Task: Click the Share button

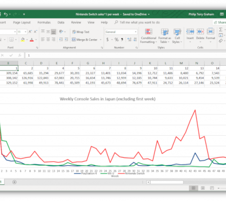Action: click(220, 23)
